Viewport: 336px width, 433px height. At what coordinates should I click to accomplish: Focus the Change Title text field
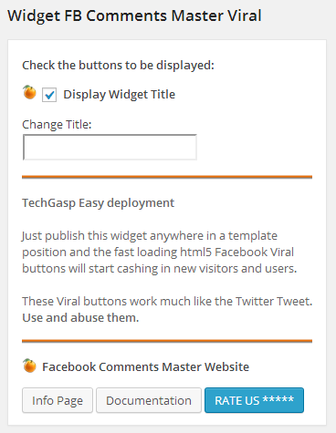(x=110, y=147)
